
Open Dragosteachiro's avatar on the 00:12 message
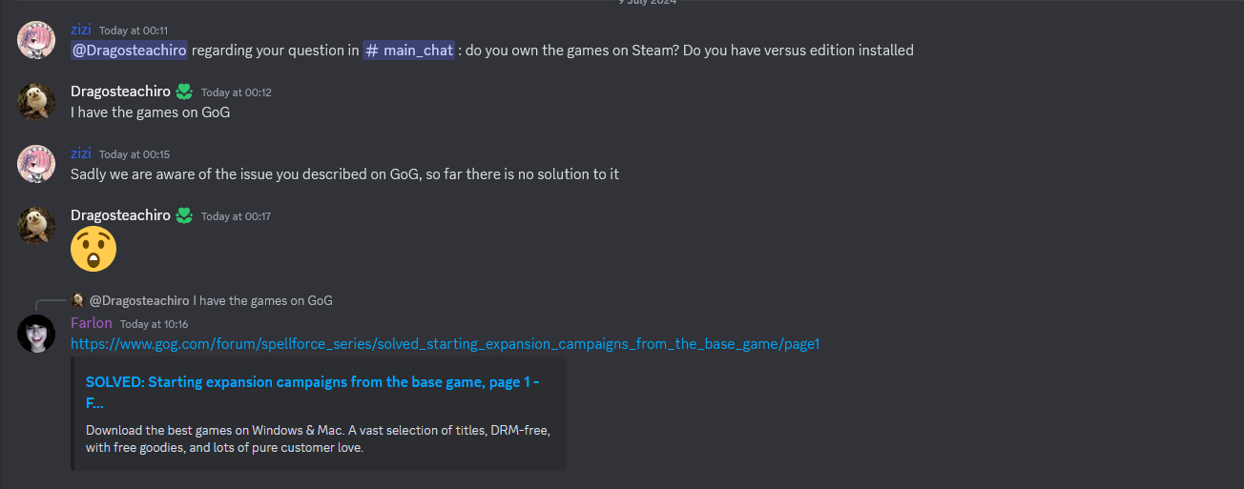pyautogui.click(x=36, y=102)
